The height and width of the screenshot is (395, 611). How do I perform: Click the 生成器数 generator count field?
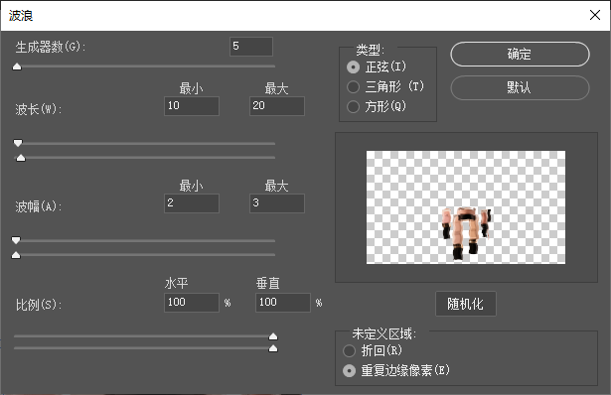(x=251, y=47)
